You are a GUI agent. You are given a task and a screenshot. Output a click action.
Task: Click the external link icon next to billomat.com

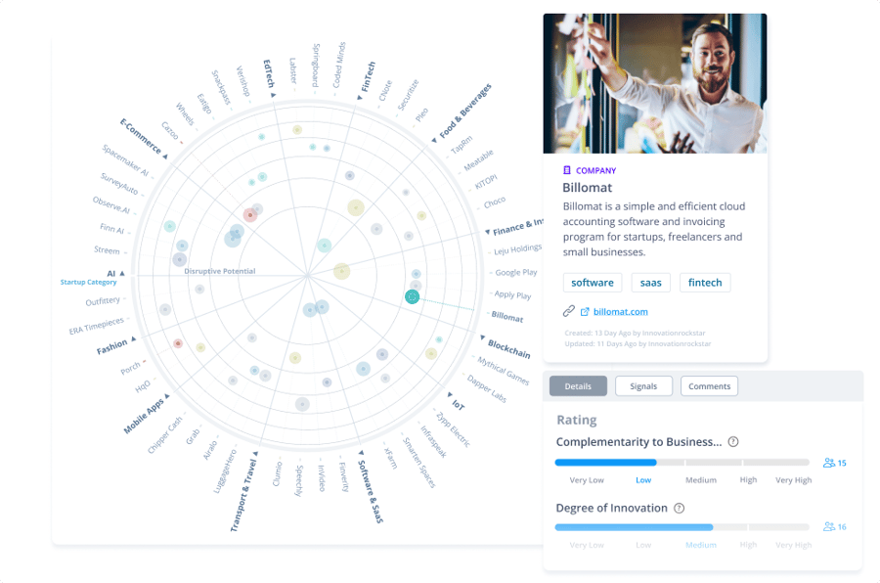[x=585, y=312]
